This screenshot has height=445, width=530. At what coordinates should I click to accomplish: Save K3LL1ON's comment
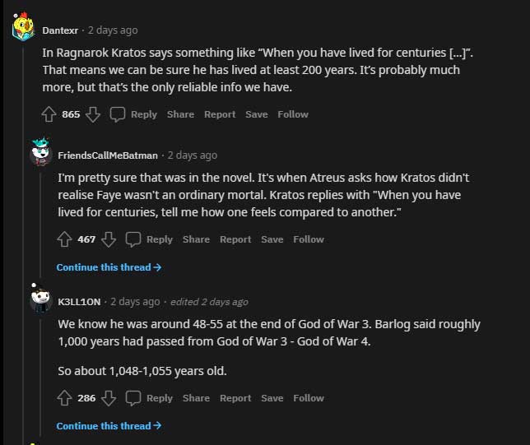[272, 398]
